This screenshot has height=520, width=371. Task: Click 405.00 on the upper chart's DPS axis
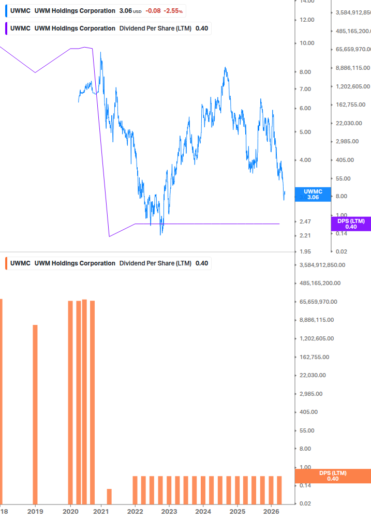click(345, 160)
